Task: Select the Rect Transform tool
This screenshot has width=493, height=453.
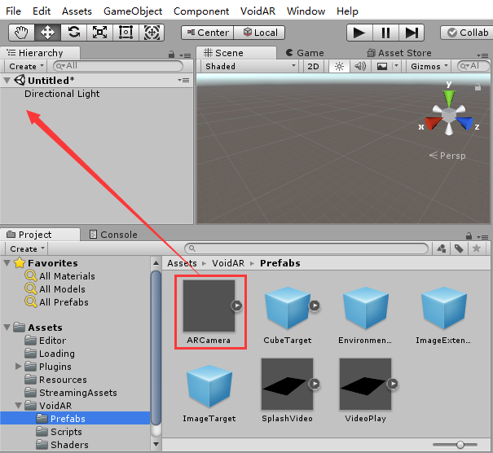Action: (x=125, y=33)
